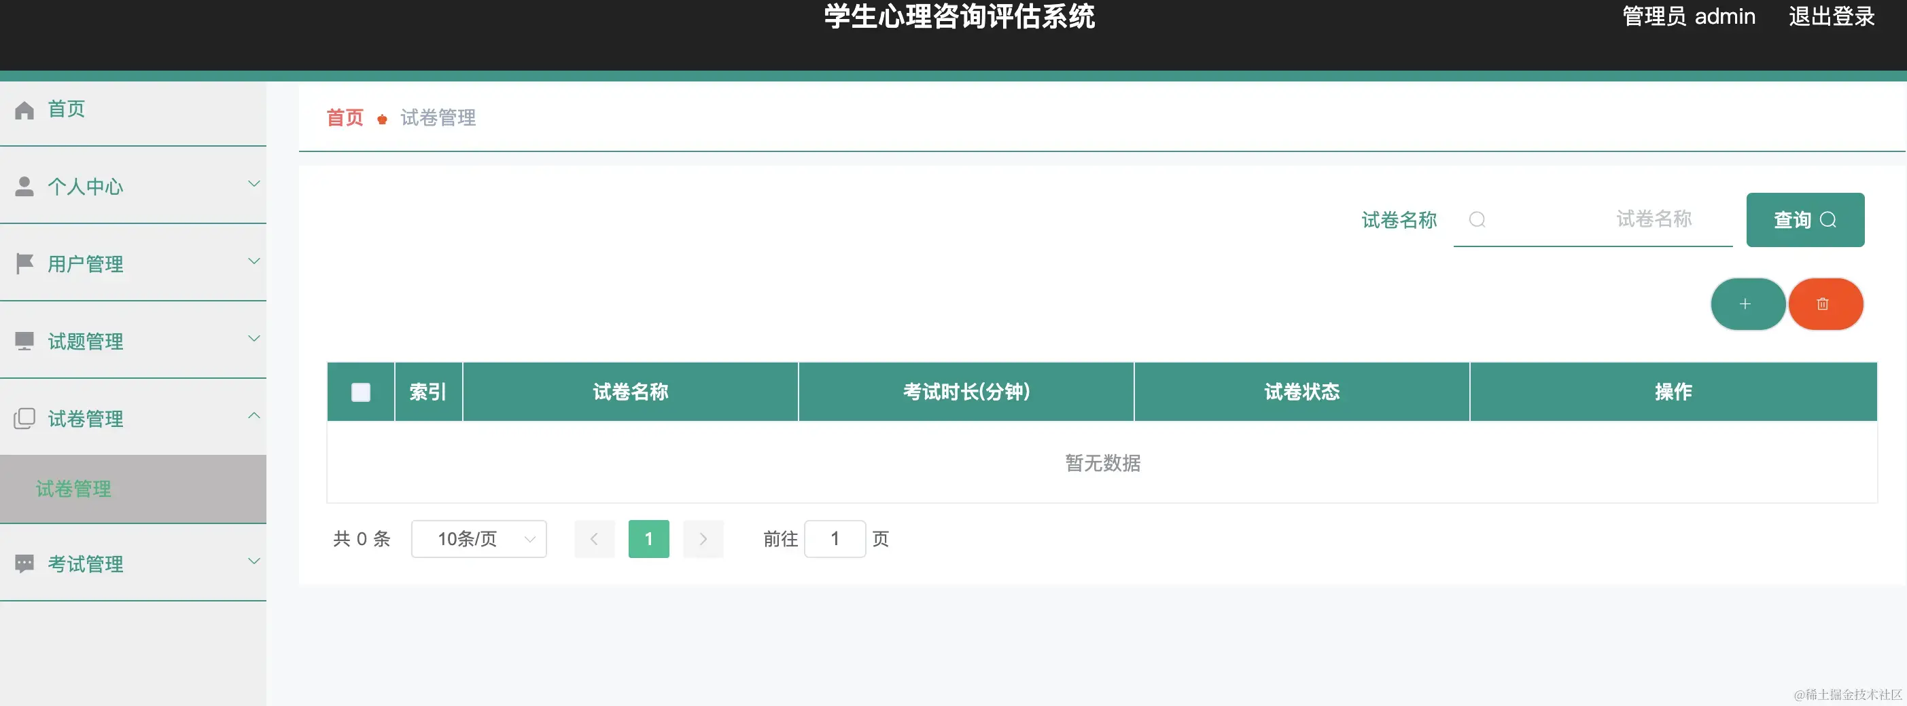Click the search magnifier icon near 试卷名称
This screenshot has height=706, width=1907.
1478,219
